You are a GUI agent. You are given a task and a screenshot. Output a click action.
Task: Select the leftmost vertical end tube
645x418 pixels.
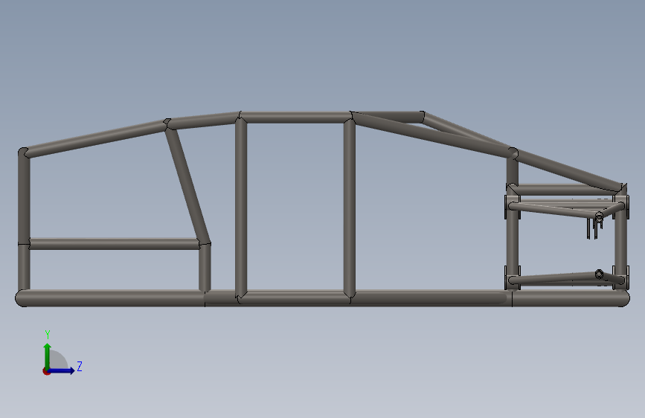click(x=24, y=219)
